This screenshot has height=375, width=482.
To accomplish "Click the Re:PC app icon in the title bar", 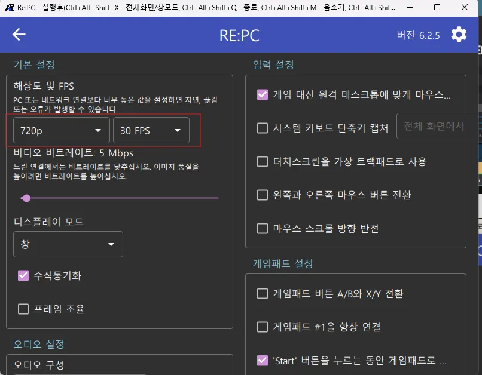I will (x=9, y=7).
